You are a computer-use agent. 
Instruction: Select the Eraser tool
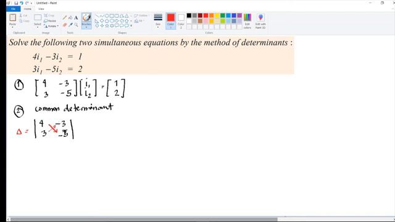65,25
